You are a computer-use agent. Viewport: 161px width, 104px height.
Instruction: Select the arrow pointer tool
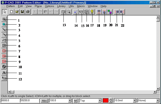click(5, 12)
